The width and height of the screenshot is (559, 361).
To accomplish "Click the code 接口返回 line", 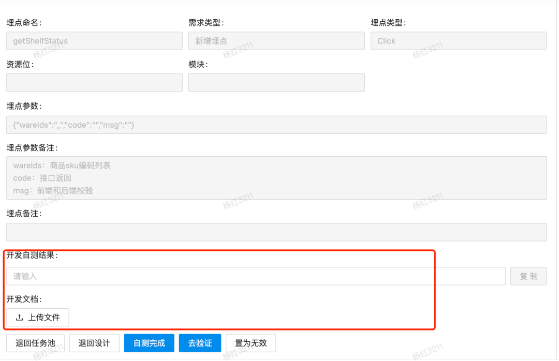I will [42, 178].
